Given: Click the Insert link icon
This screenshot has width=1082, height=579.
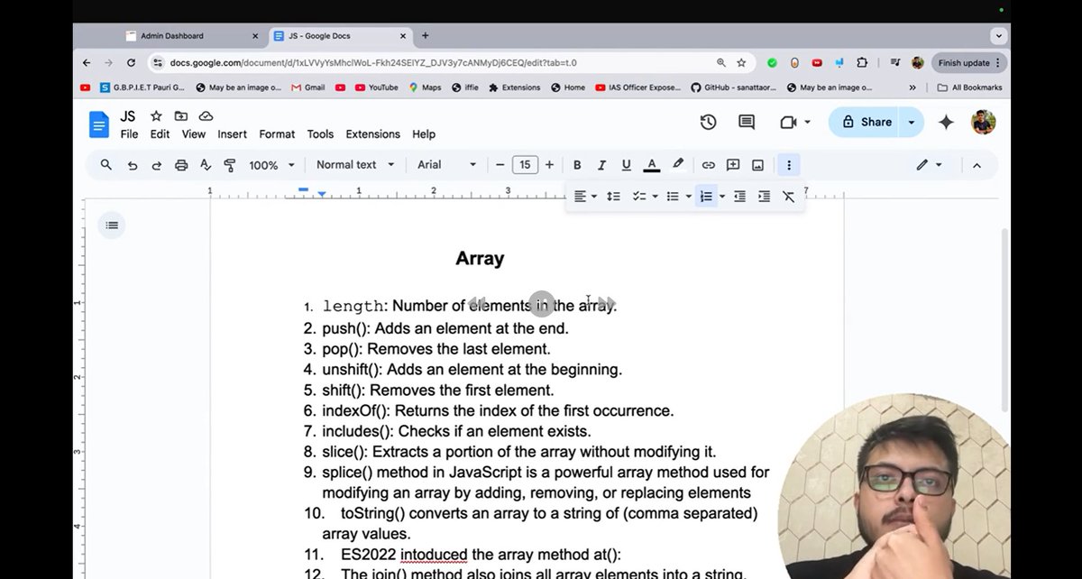Looking at the screenshot, I should tap(709, 165).
